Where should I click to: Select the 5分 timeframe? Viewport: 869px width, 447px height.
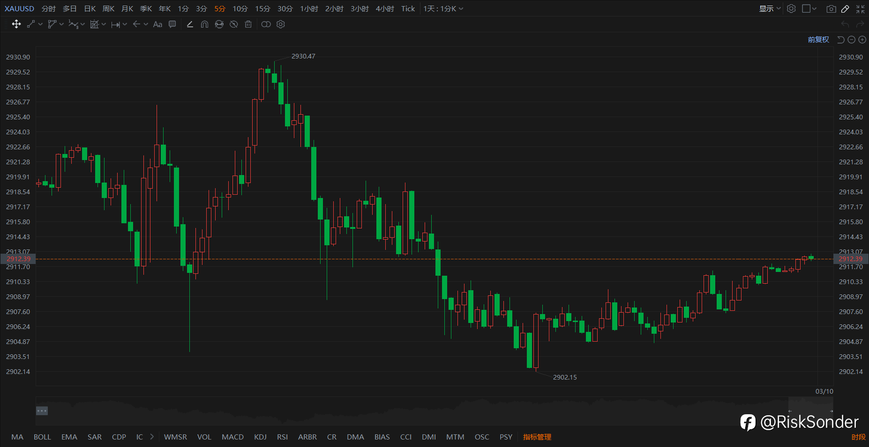click(x=220, y=8)
